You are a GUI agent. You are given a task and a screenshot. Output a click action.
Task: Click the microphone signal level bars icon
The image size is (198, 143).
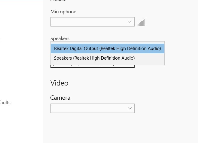[x=141, y=23]
